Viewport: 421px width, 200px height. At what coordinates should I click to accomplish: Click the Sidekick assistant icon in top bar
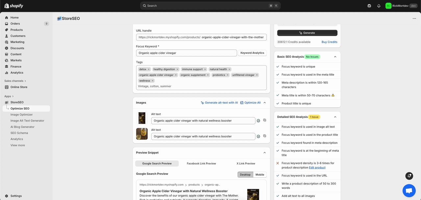click(x=369, y=6)
